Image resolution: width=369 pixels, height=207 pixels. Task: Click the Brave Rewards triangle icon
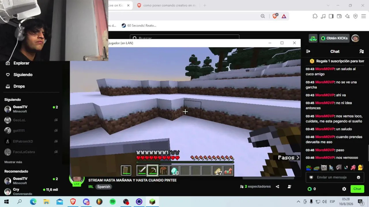[x=284, y=16]
